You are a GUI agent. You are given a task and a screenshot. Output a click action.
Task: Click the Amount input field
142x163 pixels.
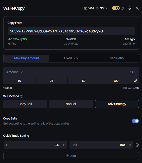[71, 72]
